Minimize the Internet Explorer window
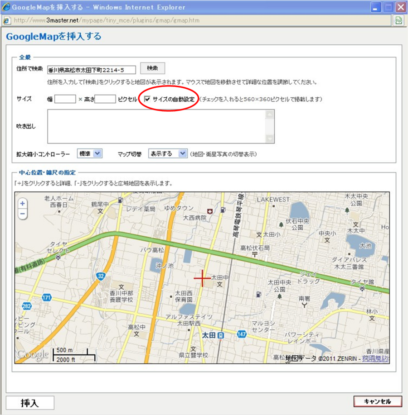 [375, 7]
